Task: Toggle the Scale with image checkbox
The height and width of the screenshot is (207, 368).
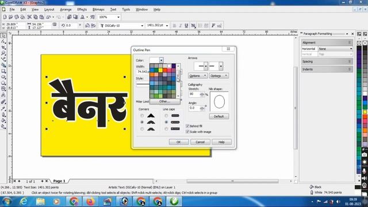Action: (x=187, y=132)
